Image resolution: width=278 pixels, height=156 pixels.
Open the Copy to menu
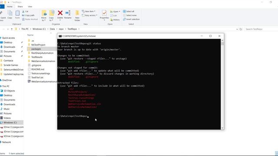[x=51, y=16]
